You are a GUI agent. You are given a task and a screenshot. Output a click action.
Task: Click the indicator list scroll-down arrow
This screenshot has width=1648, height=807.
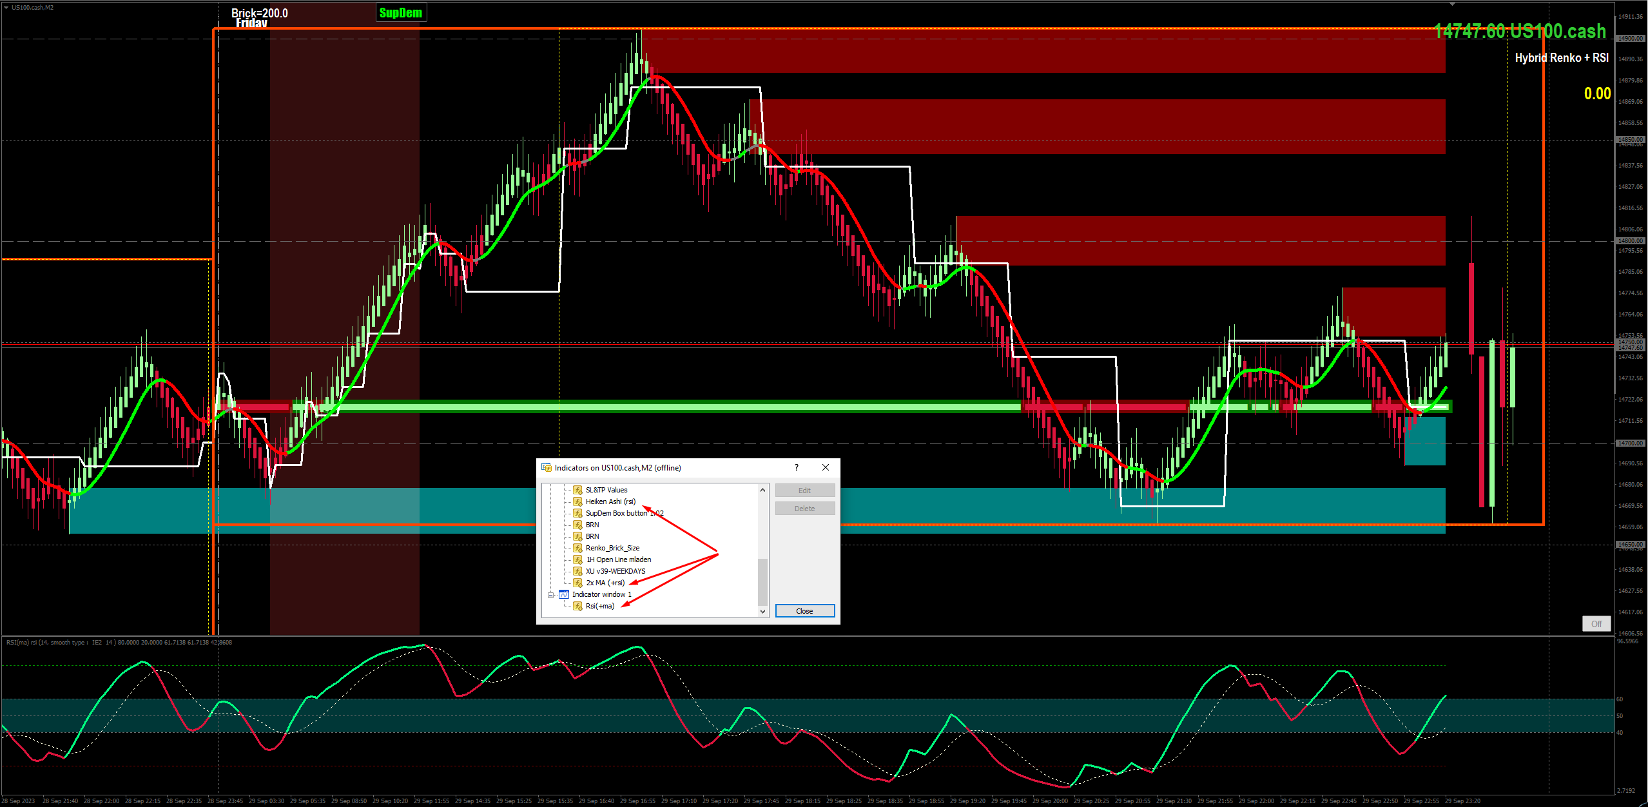(762, 611)
